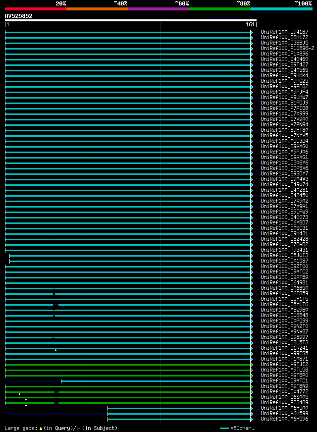Click the green alignment bar for Q6SA05

(x=128, y=397)
